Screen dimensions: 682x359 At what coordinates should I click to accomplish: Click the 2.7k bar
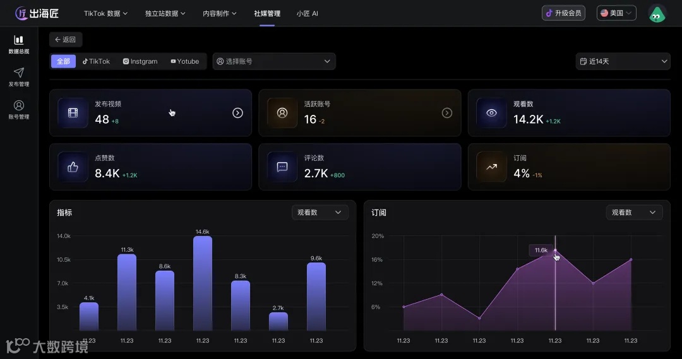[x=278, y=322]
